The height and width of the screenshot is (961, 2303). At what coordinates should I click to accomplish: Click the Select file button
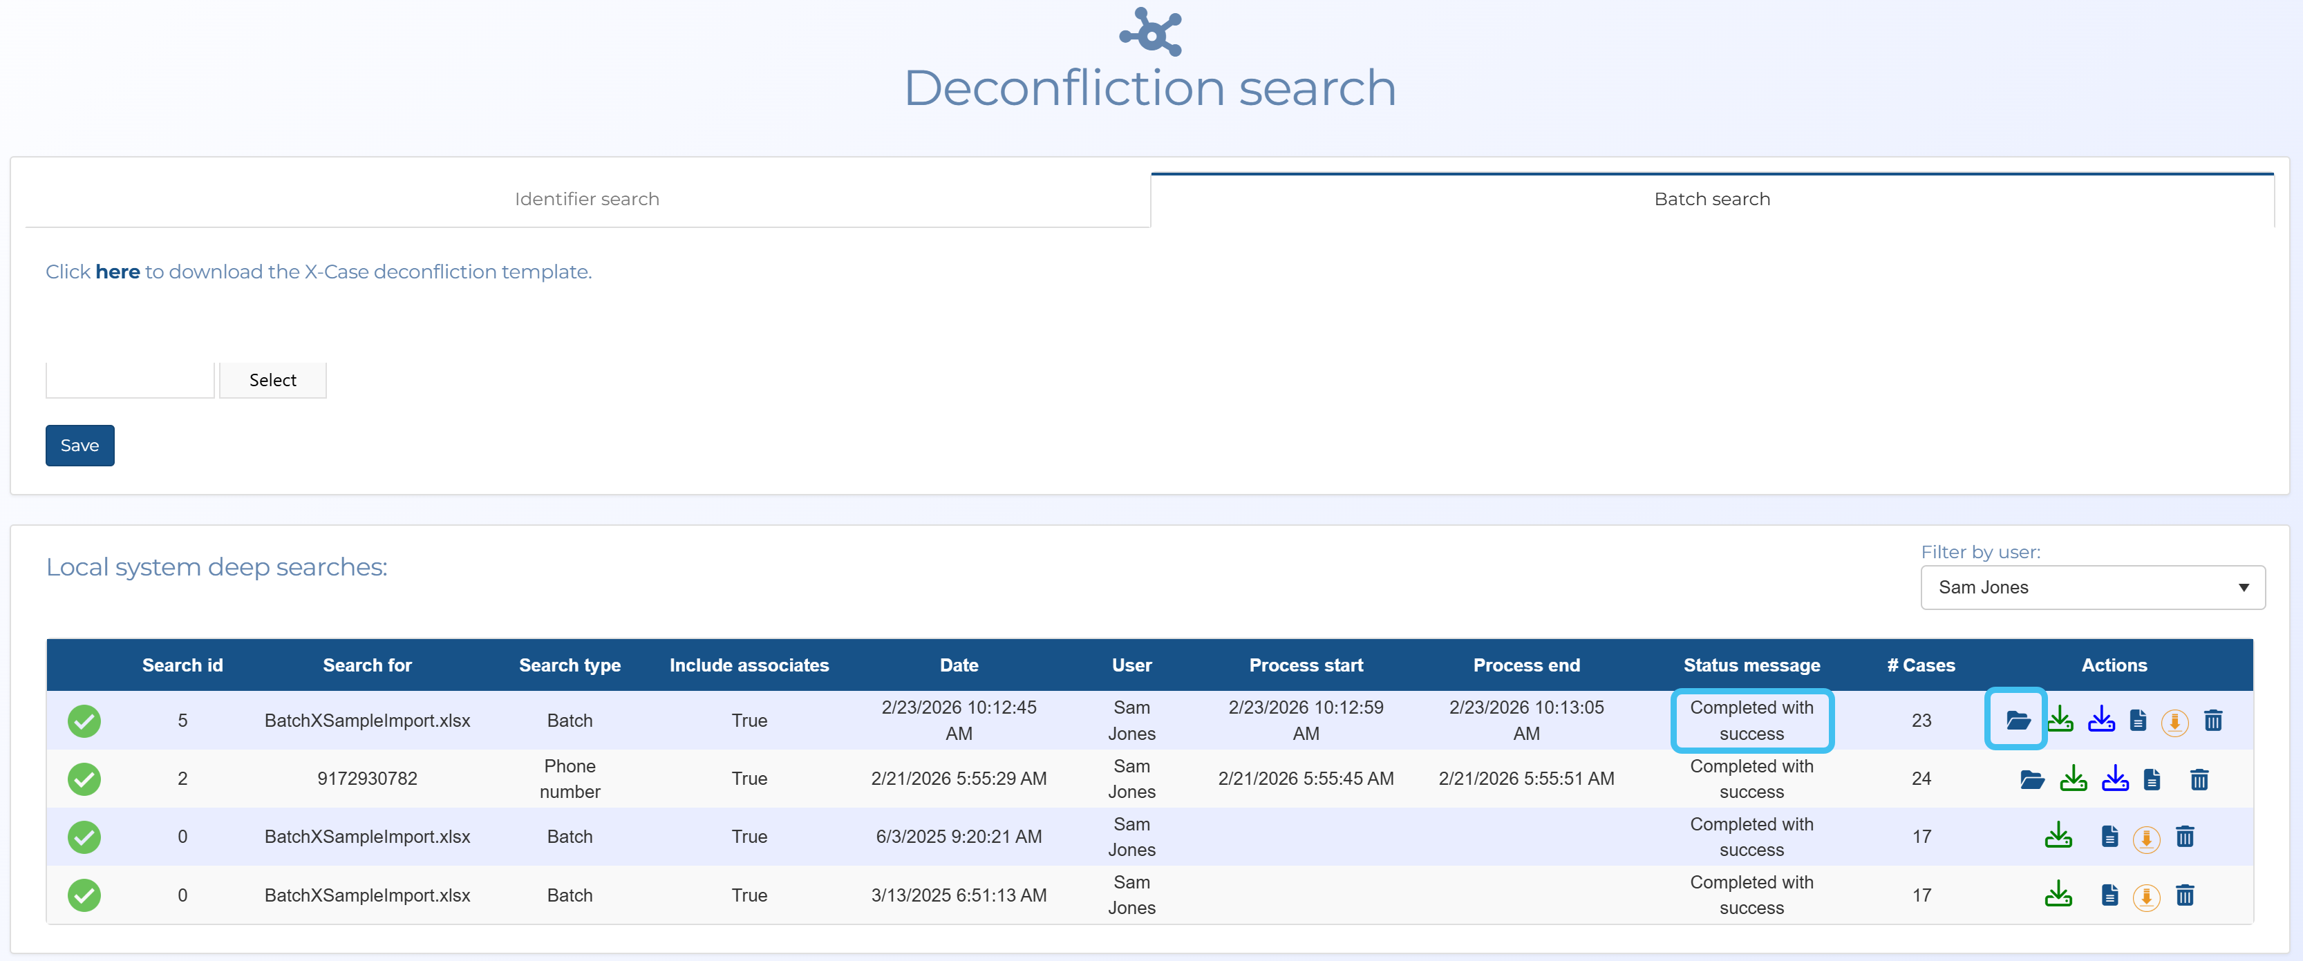(x=273, y=380)
